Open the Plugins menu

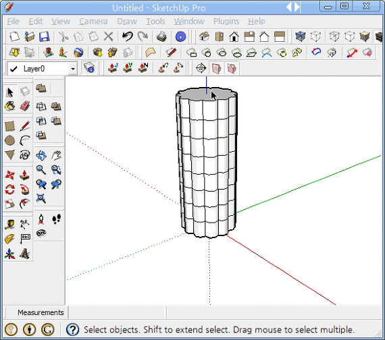(226, 22)
